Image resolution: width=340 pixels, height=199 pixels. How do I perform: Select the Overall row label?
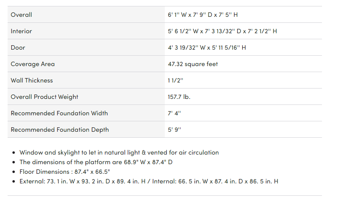(x=21, y=15)
